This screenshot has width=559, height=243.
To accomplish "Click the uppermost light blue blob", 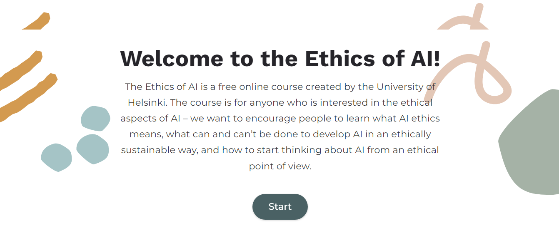I will (x=95, y=119).
